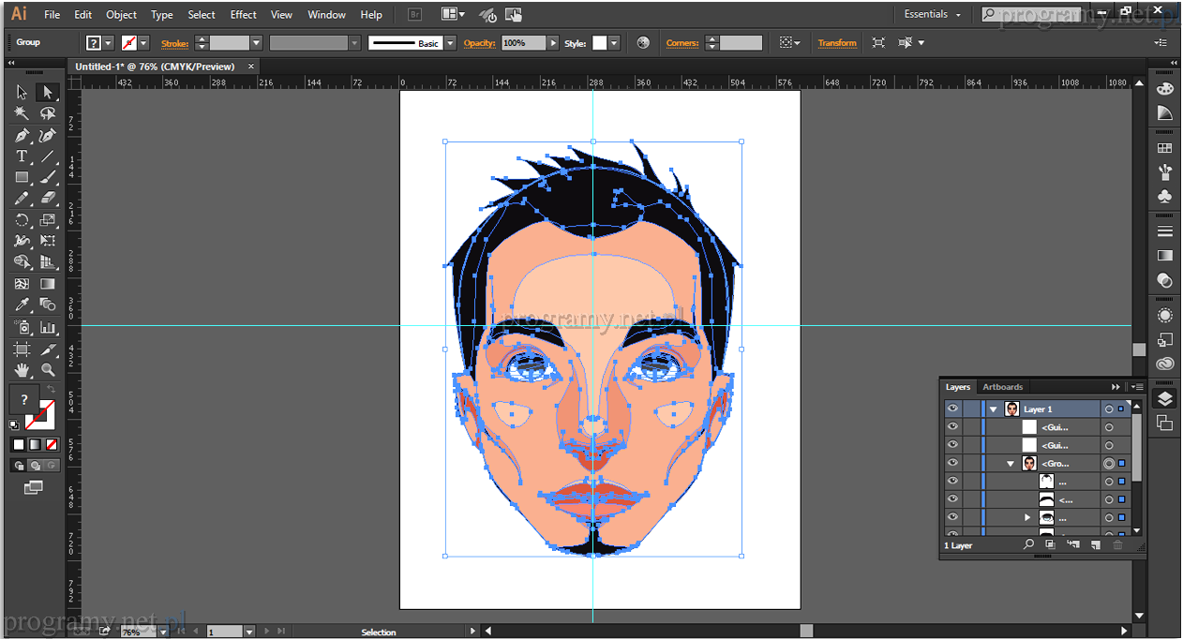Switch to the Artboards tab
This screenshot has width=1183, height=639.
click(1002, 387)
